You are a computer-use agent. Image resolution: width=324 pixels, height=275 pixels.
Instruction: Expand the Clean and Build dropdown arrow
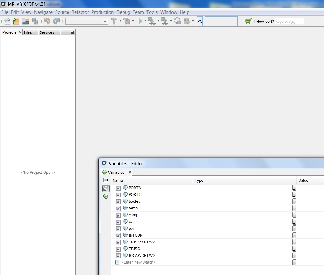point(133,21)
